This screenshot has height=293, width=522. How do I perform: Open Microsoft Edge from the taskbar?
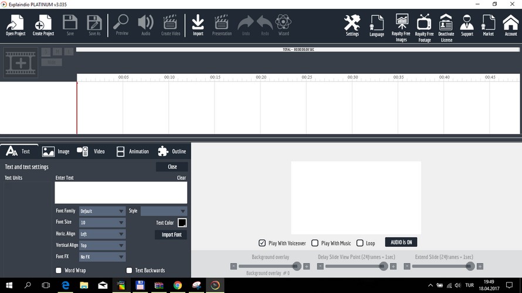coord(66,285)
